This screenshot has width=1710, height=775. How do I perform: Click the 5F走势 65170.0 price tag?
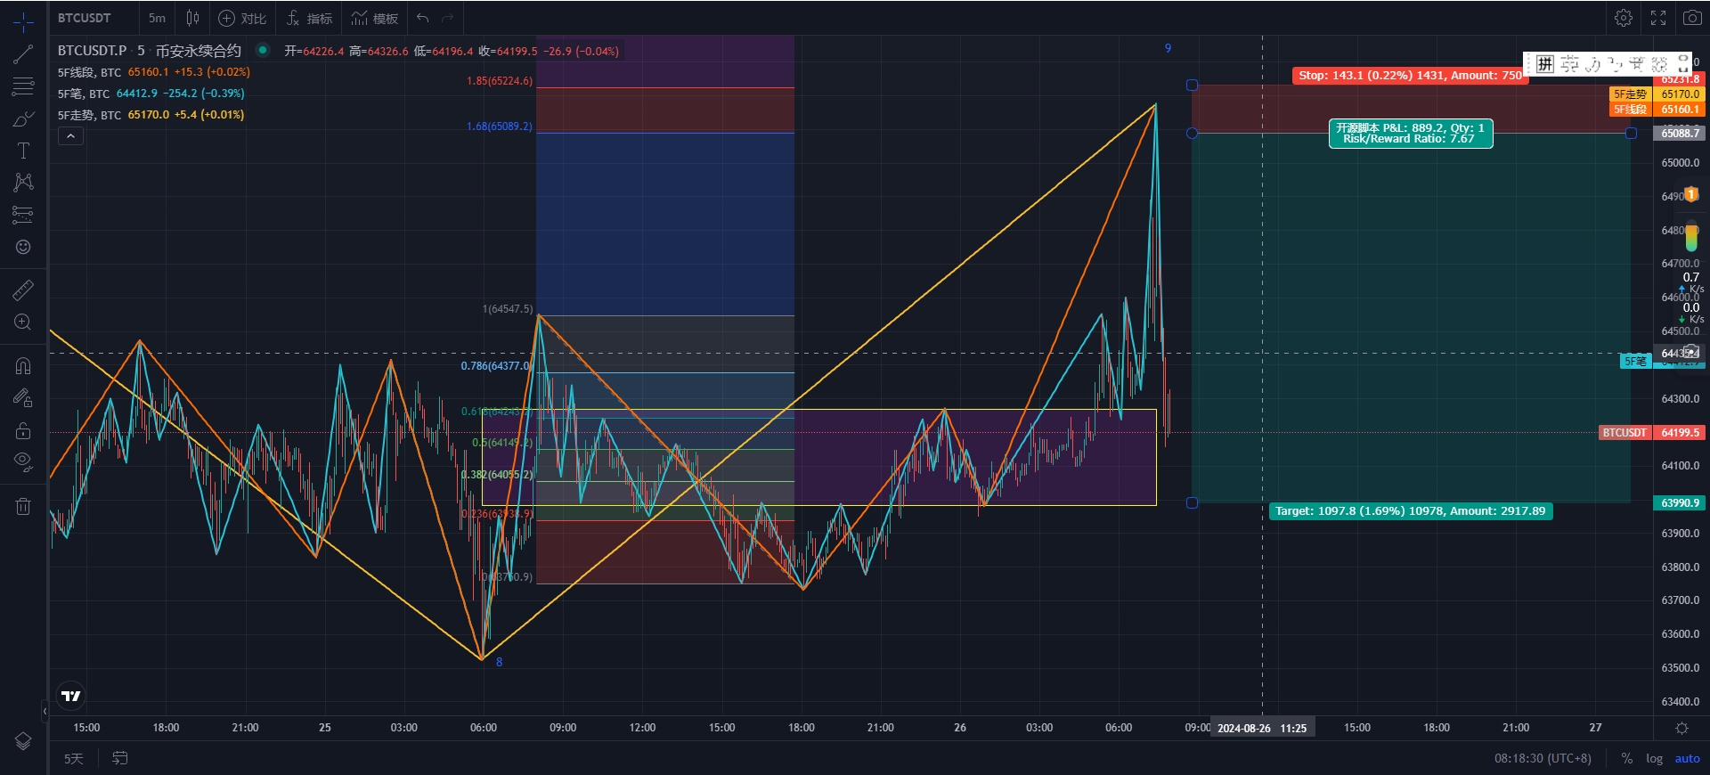coord(1657,94)
